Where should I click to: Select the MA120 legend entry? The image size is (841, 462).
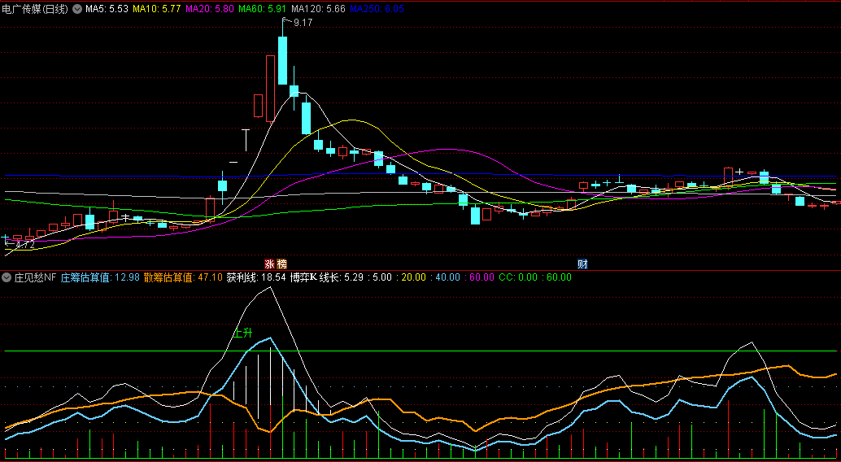click(318, 9)
